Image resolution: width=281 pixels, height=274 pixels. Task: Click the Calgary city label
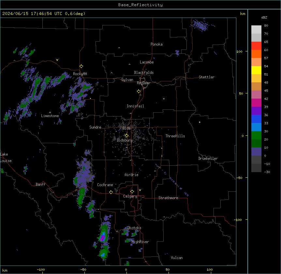tap(130, 196)
